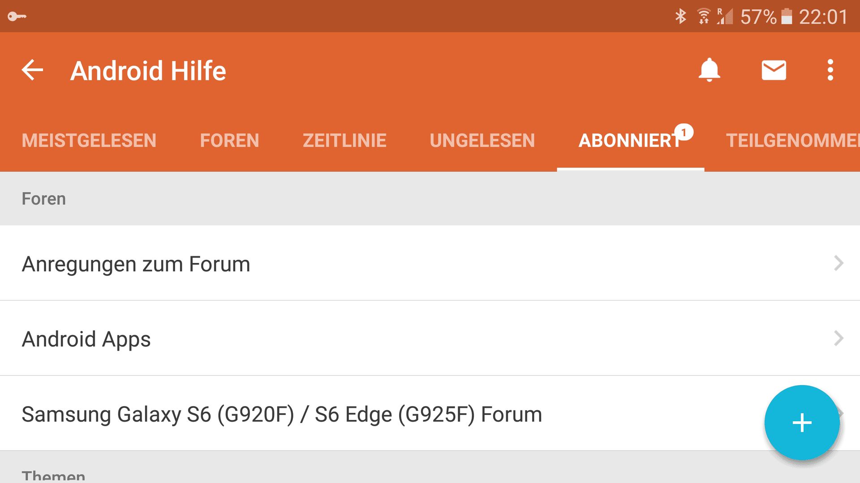Tap the VPN key status icon

[x=17, y=17]
